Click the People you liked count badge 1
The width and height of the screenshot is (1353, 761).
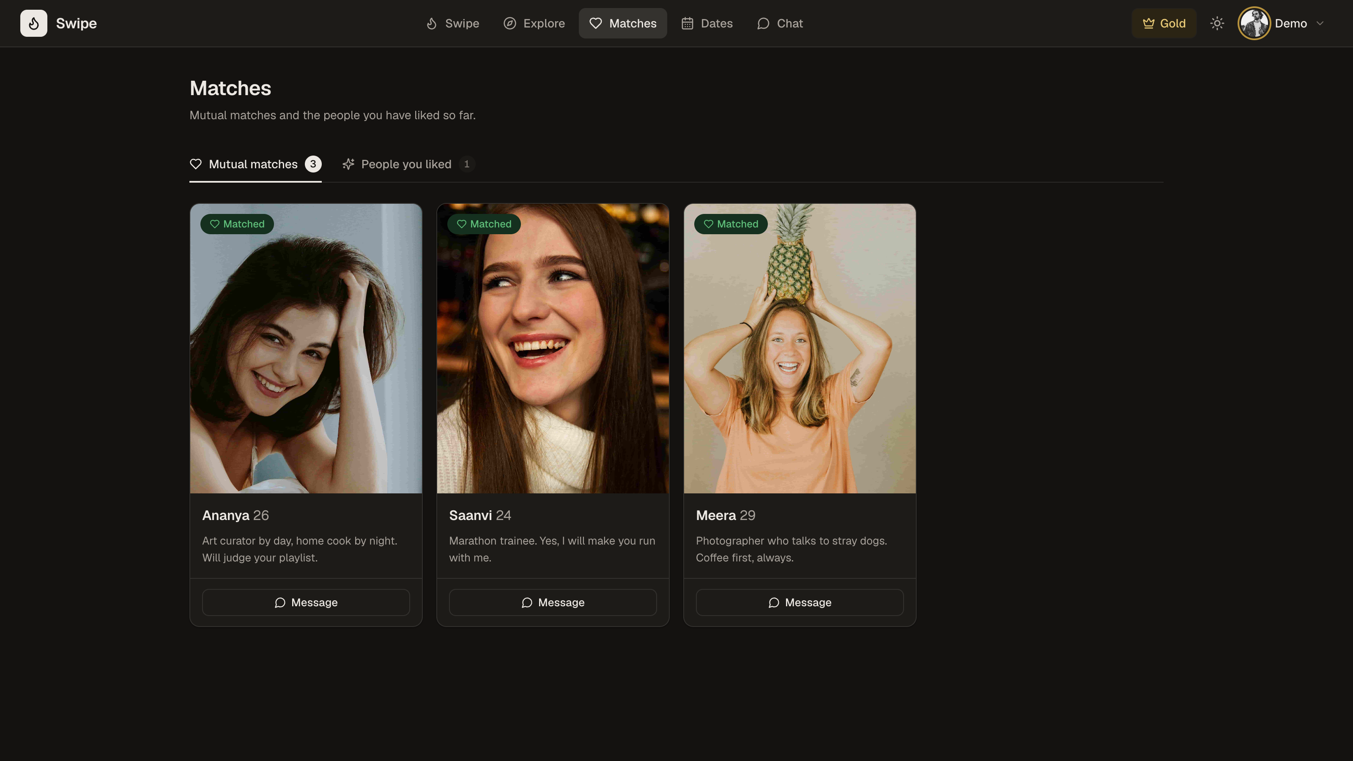pyautogui.click(x=466, y=164)
